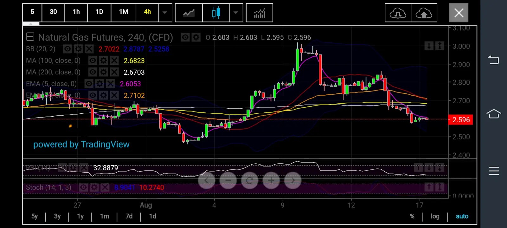Image resolution: width=507 pixels, height=228 pixels.
Task: Open MA (200, close, 0) settings gear
Action: [103, 72]
